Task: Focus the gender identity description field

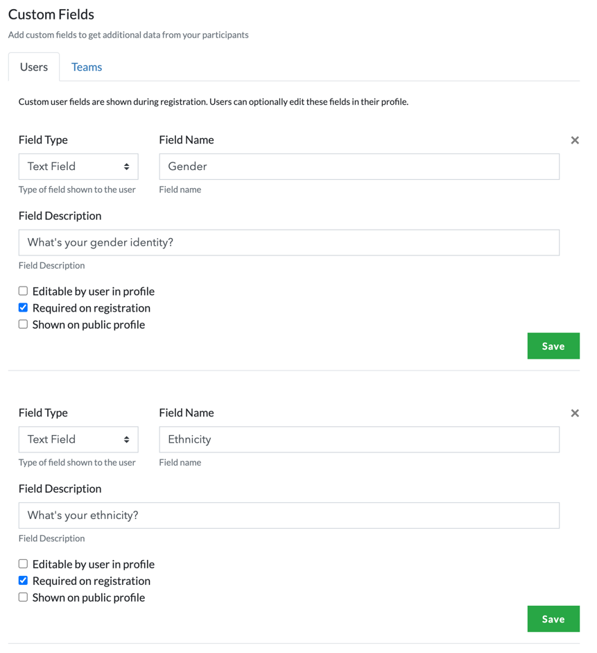Action: pos(288,243)
